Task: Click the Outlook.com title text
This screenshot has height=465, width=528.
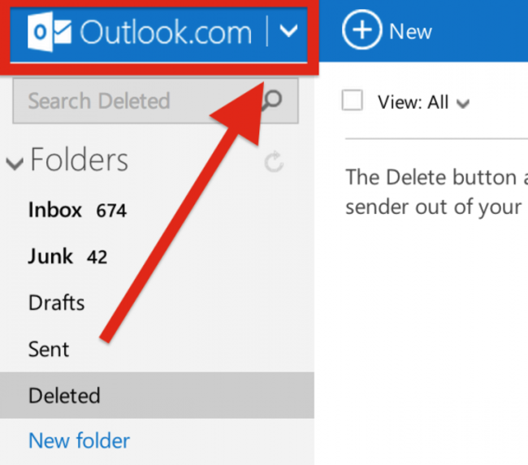Action: (x=166, y=33)
